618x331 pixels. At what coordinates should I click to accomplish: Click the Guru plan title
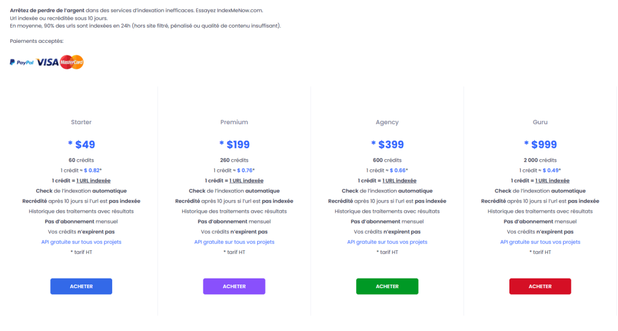click(x=540, y=122)
